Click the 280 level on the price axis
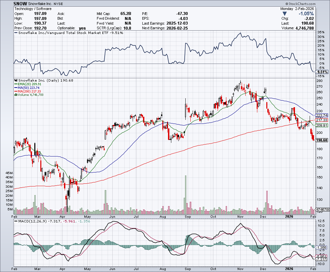 319,81
